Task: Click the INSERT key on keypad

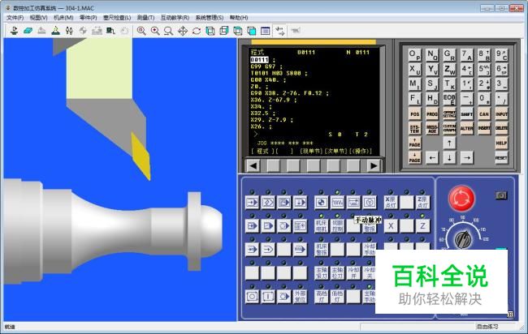Action: pos(484,128)
